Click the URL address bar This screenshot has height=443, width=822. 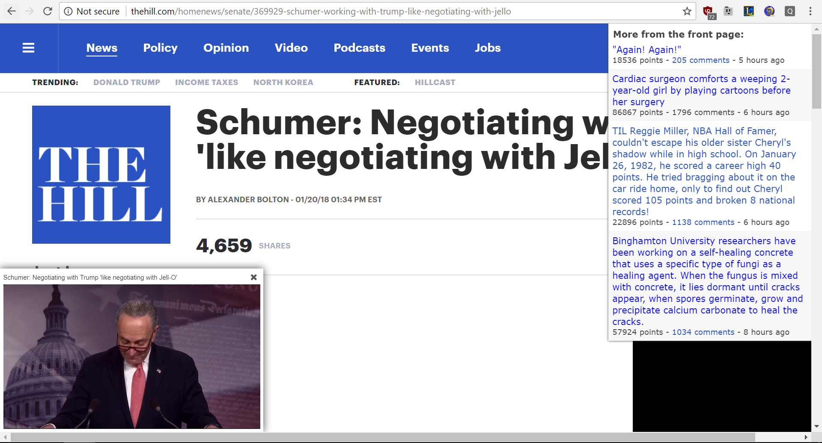pyautogui.click(x=372, y=12)
